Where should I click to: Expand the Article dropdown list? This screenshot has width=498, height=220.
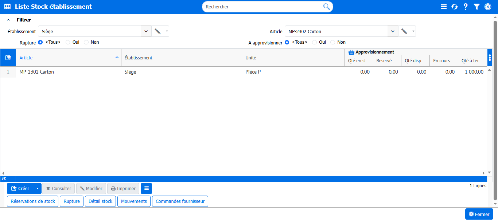pyautogui.click(x=393, y=31)
